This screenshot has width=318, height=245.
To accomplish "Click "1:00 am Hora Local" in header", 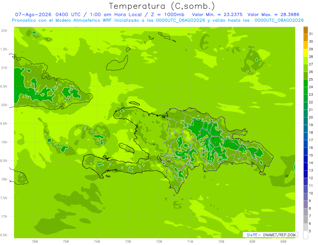I will coord(116,15).
